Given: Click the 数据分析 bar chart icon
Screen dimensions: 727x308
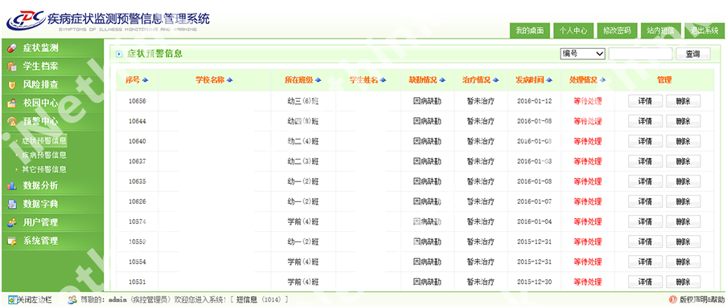Looking at the screenshot, I should (12, 186).
